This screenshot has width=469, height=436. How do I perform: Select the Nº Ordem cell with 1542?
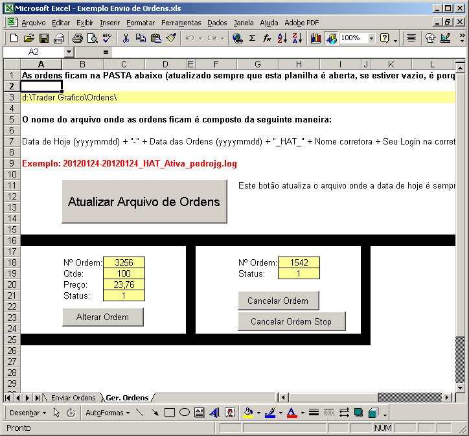tap(299, 262)
